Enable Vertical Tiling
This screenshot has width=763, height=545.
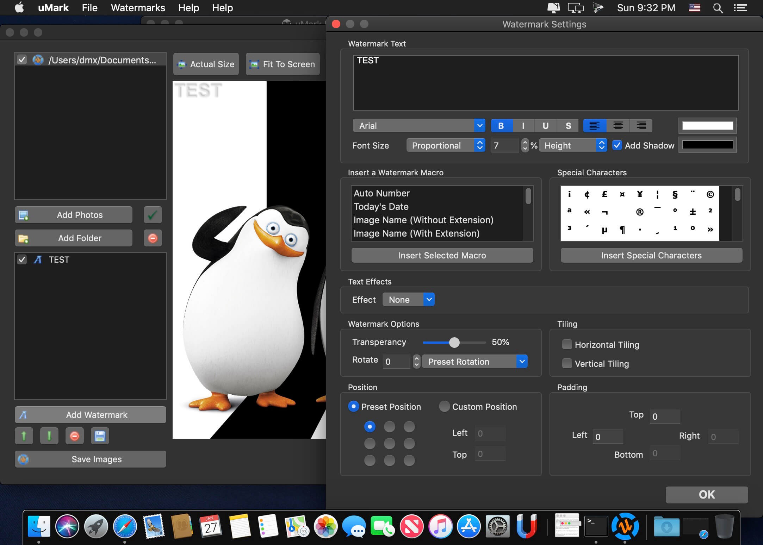[x=567, y=364]
